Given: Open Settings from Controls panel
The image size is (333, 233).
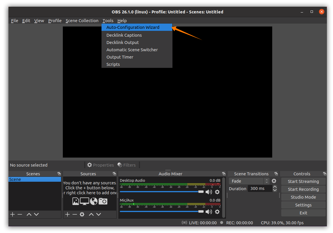Looking at the screenshot, I should (x=303, y=205).
